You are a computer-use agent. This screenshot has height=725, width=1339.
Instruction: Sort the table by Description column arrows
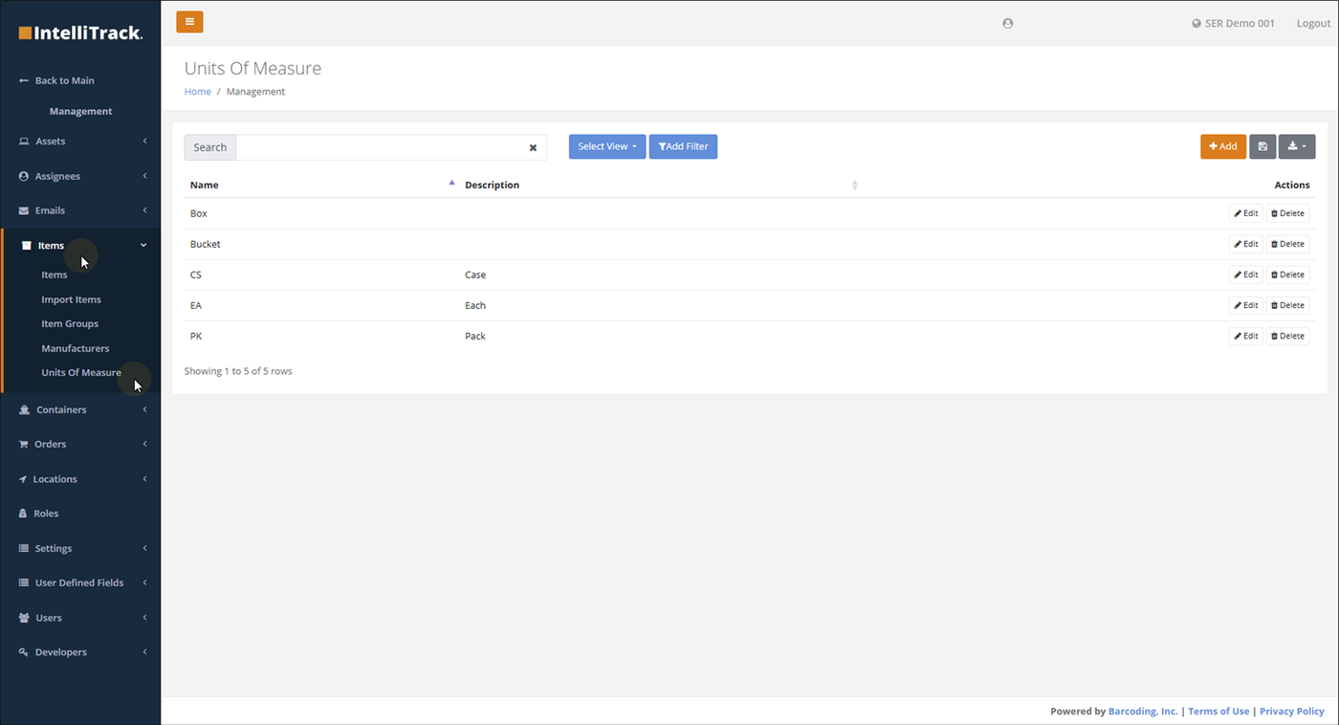coord(854,185)
